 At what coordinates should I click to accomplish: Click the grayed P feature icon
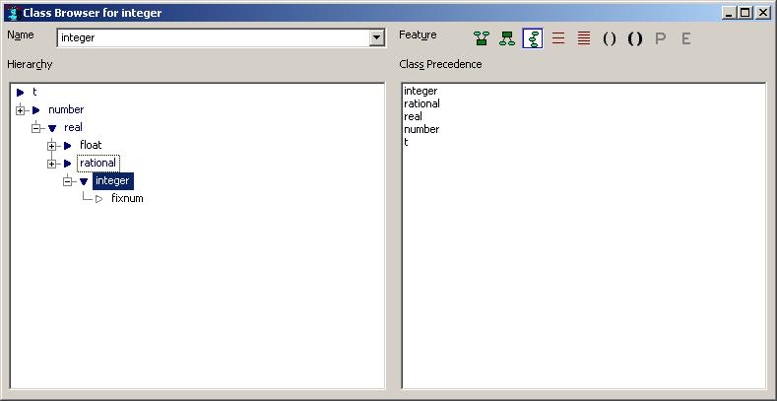coord(661,38)
